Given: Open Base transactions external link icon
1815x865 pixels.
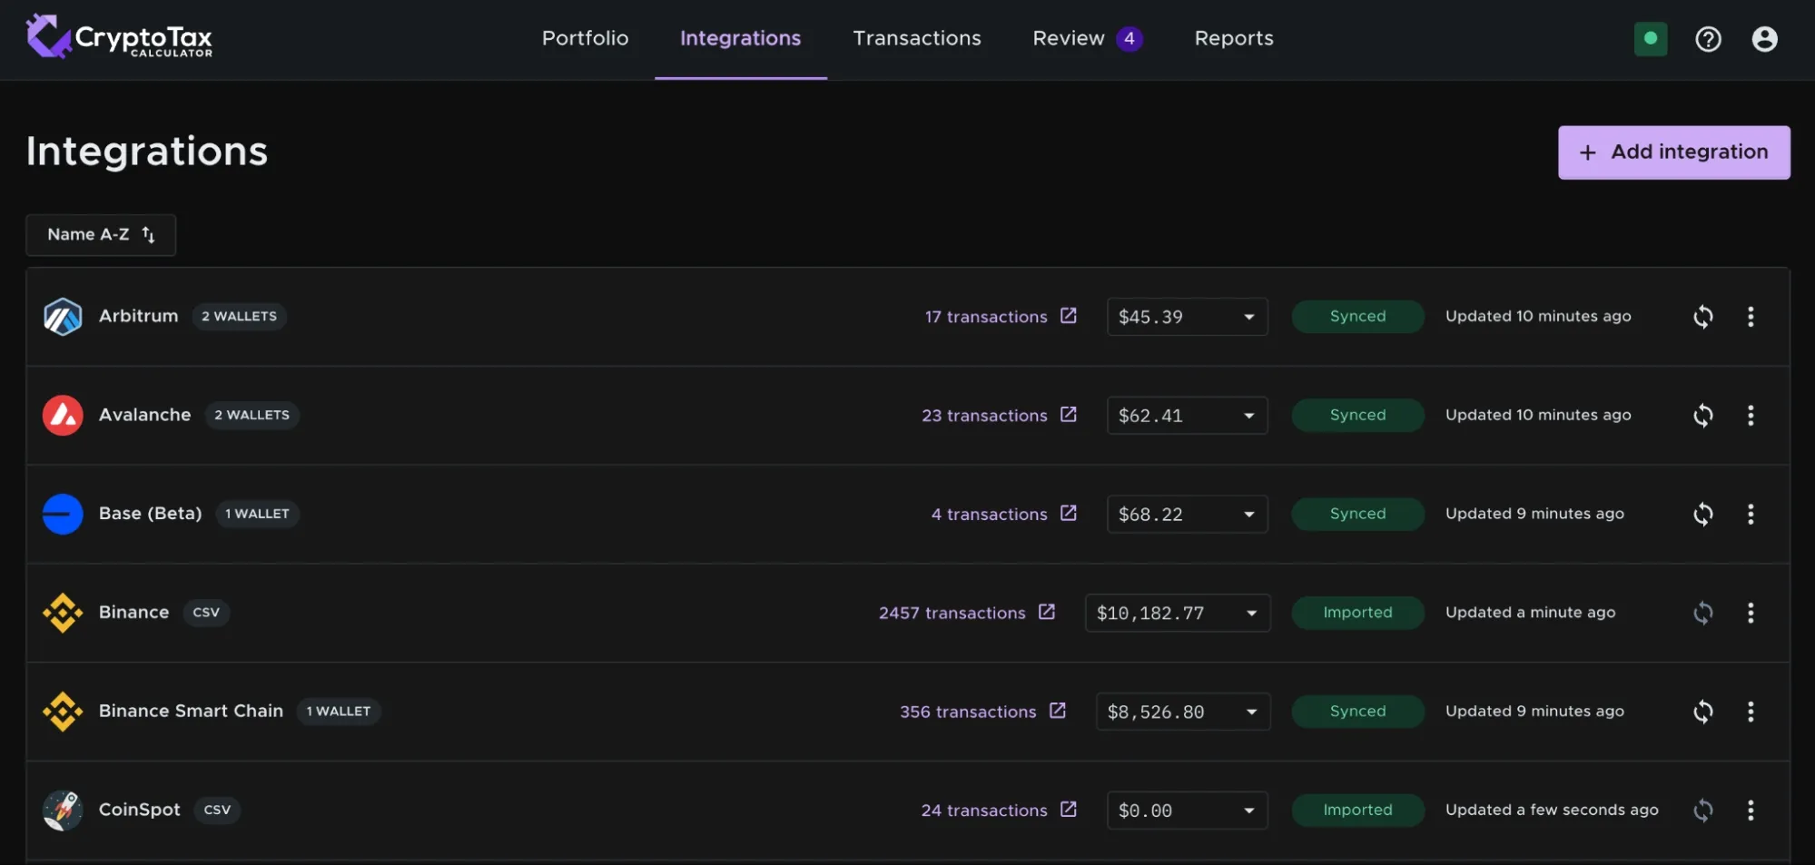Looking at the screenshot, I should pyautogui.click(x=1069, y=514).
